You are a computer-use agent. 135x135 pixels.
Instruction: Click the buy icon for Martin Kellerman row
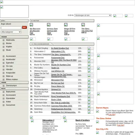pos(90,100)
